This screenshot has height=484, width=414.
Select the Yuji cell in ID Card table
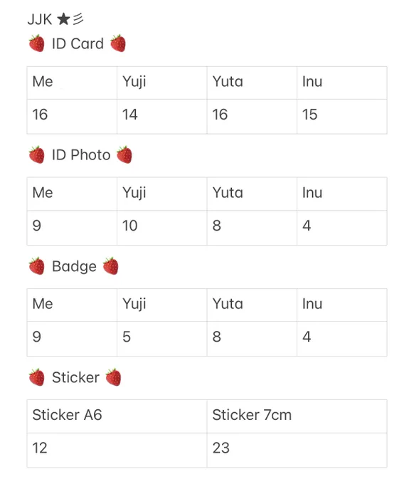point(162,83)
